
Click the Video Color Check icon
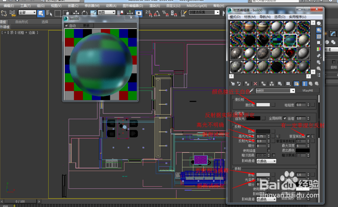[319, 49]
